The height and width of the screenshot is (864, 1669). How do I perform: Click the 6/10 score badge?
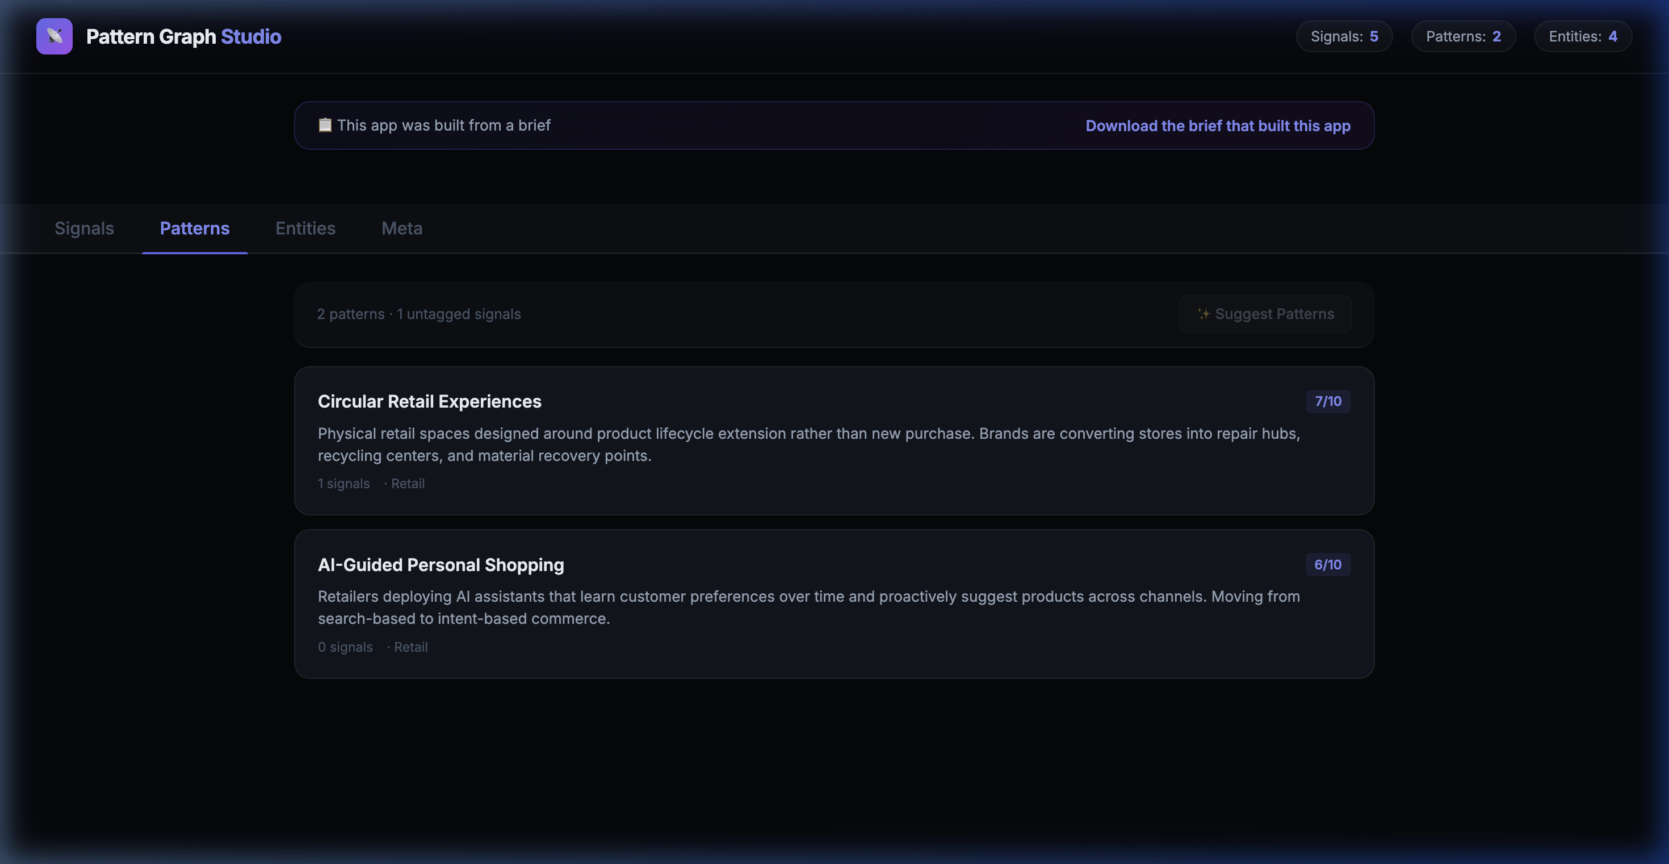point(1328,565)
